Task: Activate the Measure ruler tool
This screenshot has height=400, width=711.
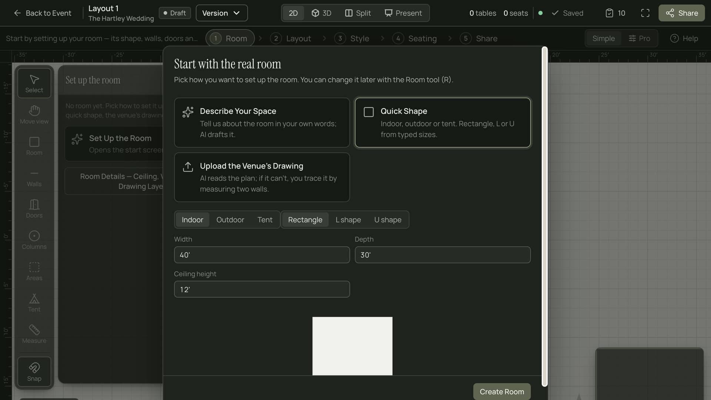Action: tap(34, 334)
